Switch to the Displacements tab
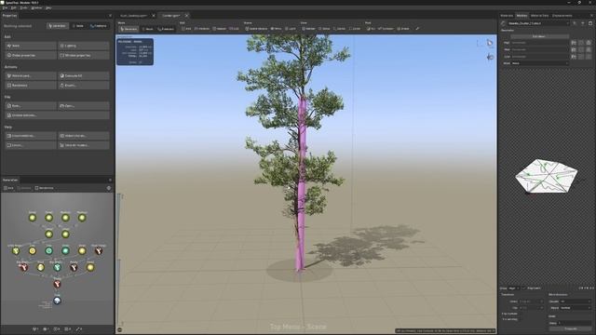 [x=562, y=16]
